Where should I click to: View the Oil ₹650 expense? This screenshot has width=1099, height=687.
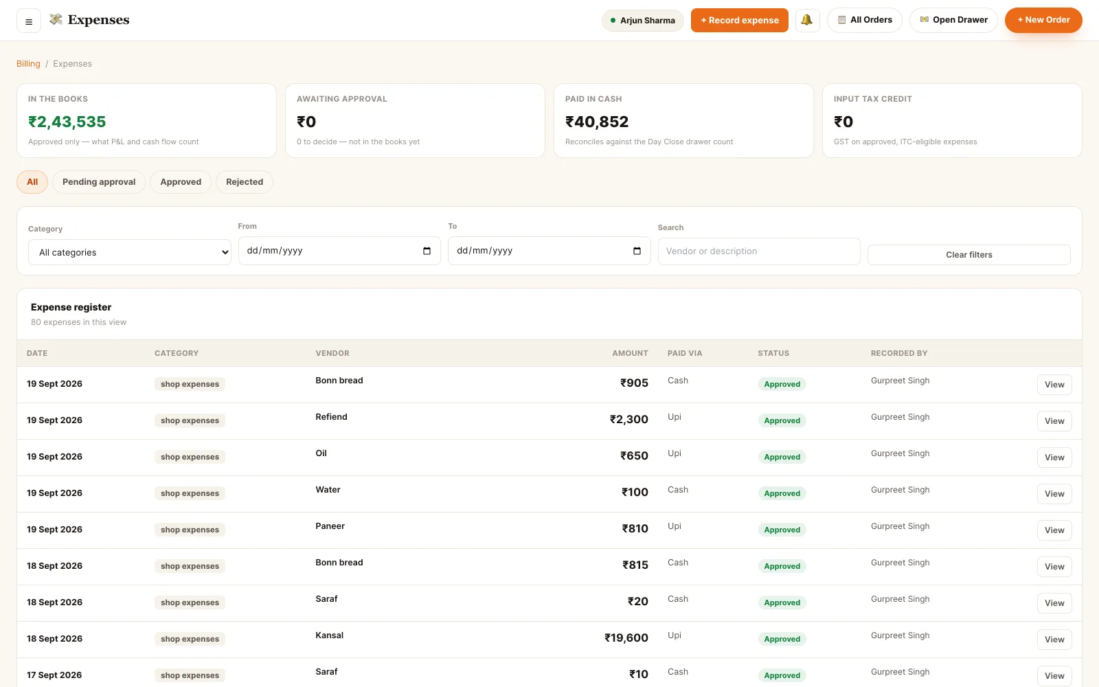[x=1054, y=458]
